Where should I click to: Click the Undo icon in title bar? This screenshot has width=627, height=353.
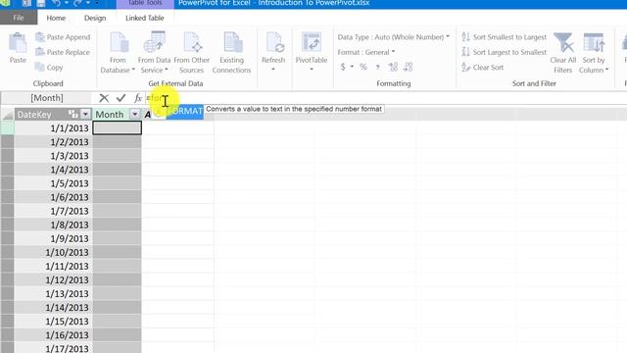[x=56, y=3]
